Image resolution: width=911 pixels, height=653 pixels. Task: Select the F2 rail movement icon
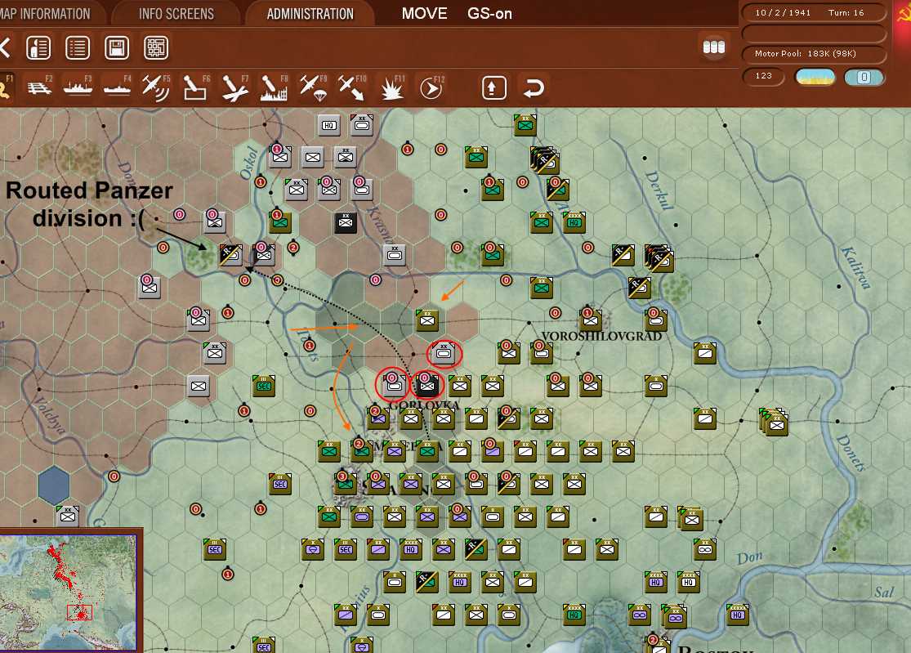(39, 87)
